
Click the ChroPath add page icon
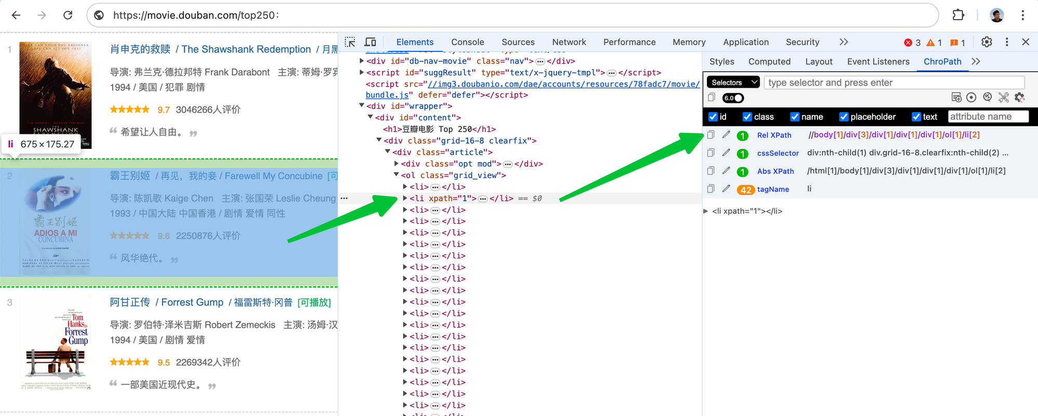tap(956, 98)
